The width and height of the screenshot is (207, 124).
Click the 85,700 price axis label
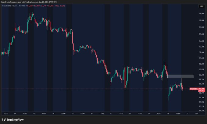coord(202,102)
